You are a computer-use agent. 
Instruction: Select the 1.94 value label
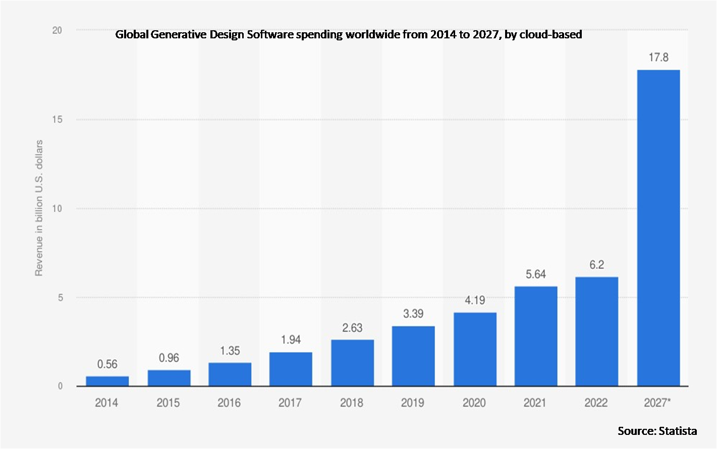290,340
